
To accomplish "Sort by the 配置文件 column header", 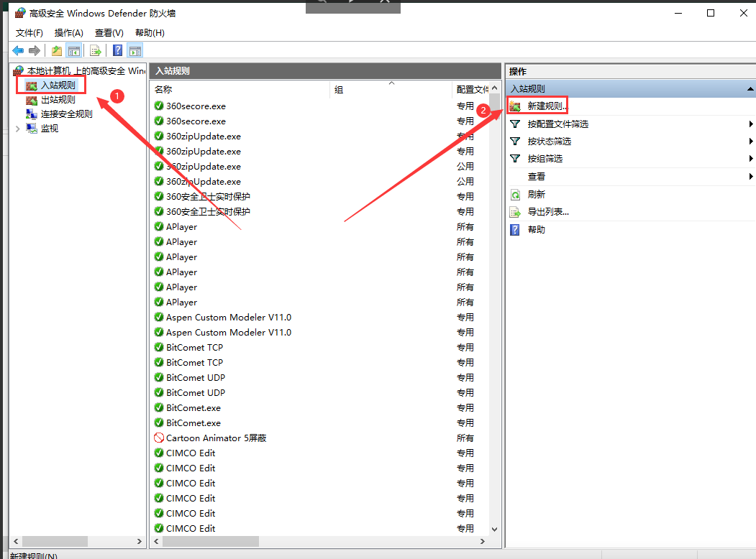I will click(471, 90).
